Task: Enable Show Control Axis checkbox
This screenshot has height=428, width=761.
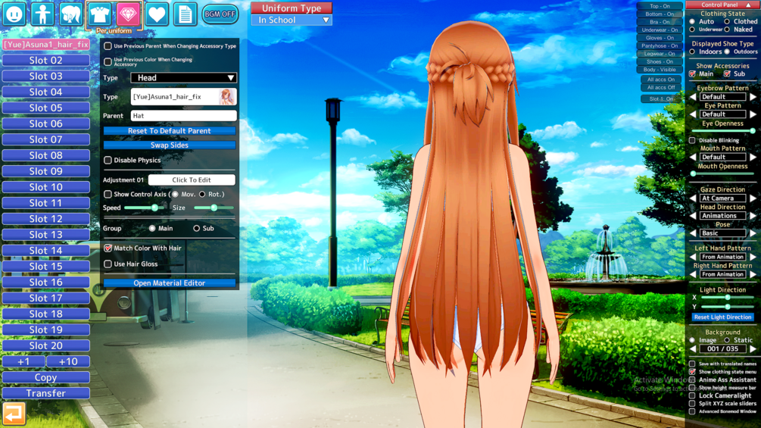Action: [x=108, y=194]
